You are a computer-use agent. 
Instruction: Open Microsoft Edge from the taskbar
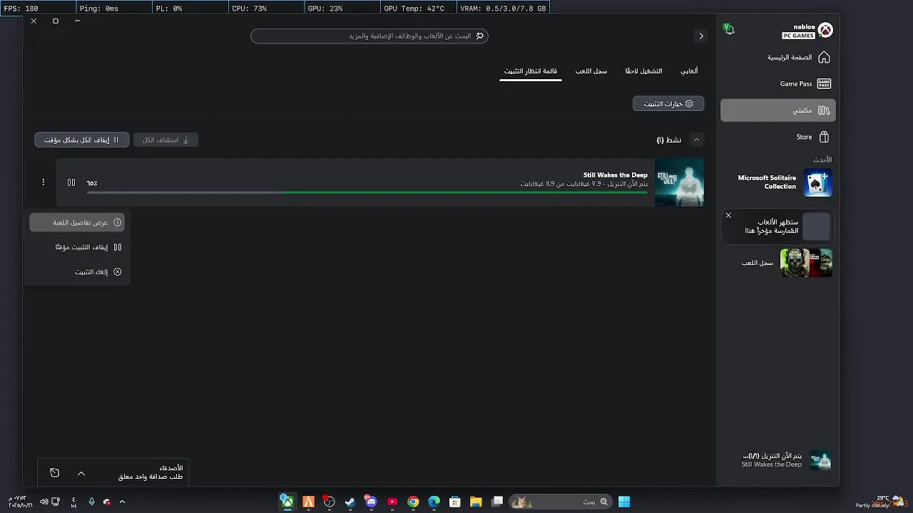434,502
